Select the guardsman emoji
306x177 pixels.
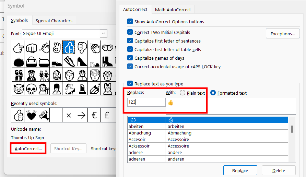click(56, 88)
